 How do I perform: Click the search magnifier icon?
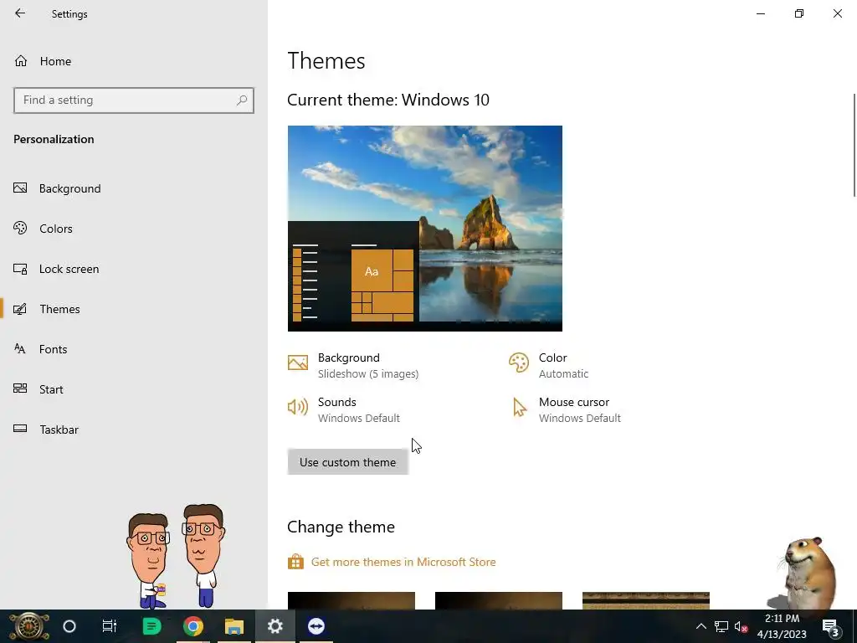(x=242, y=100)
